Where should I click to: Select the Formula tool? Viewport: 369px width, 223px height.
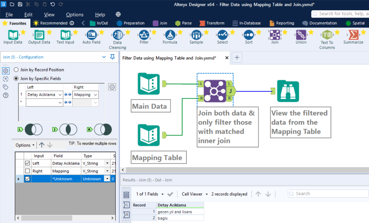[170, 35]
